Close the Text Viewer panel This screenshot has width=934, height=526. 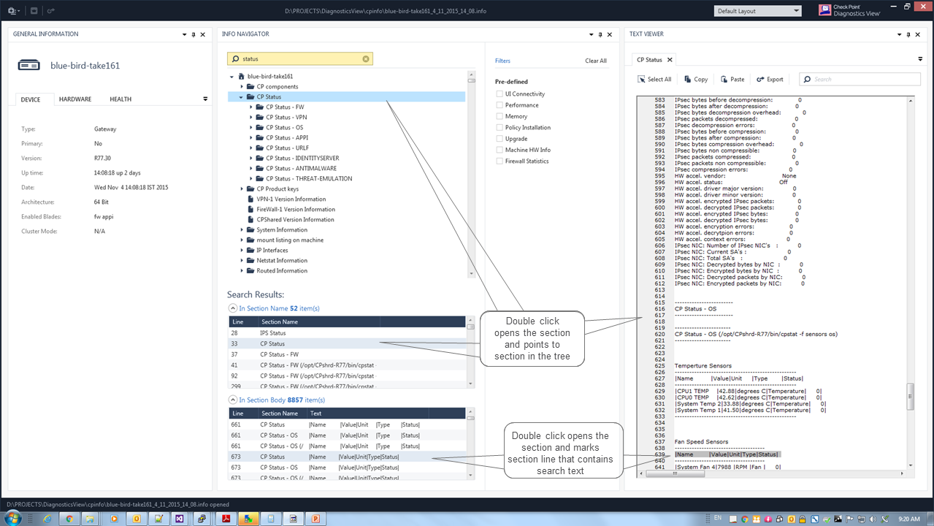point(919,34)
